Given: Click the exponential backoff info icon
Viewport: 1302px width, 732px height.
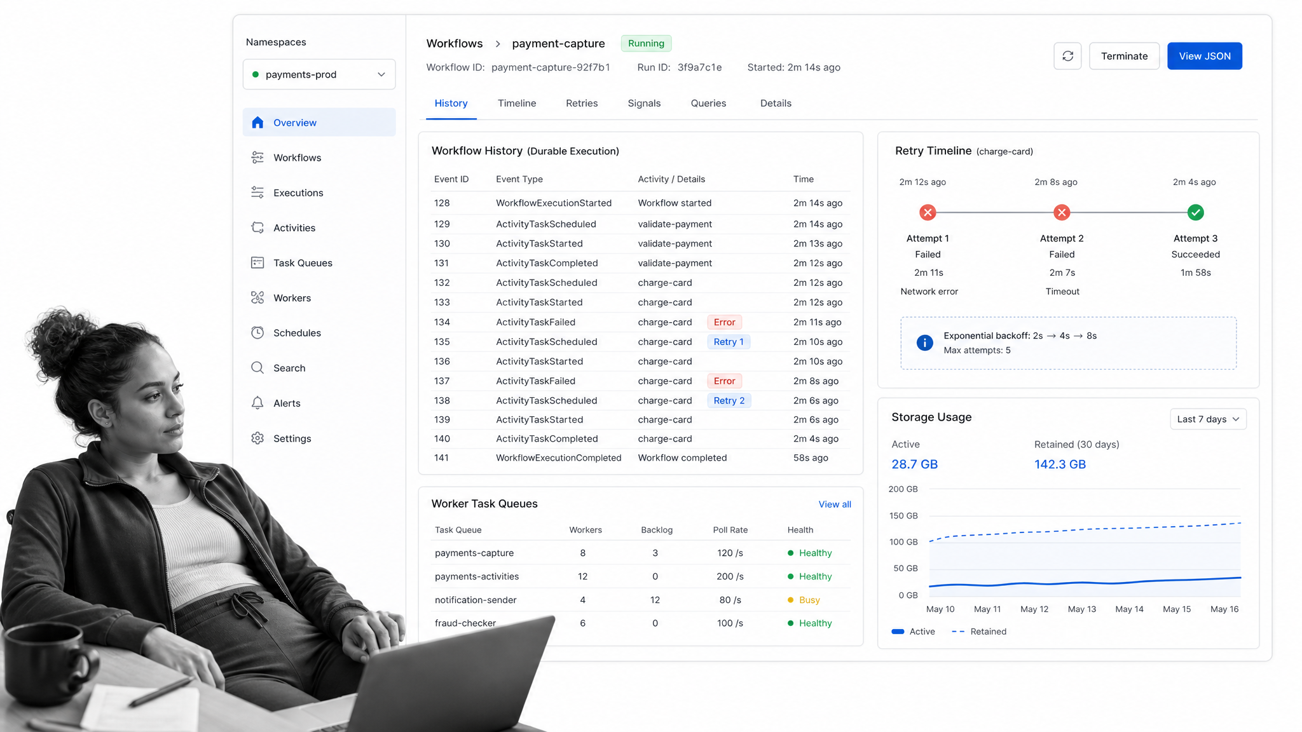Looking at the screenshot, I should tap(925, 342).
